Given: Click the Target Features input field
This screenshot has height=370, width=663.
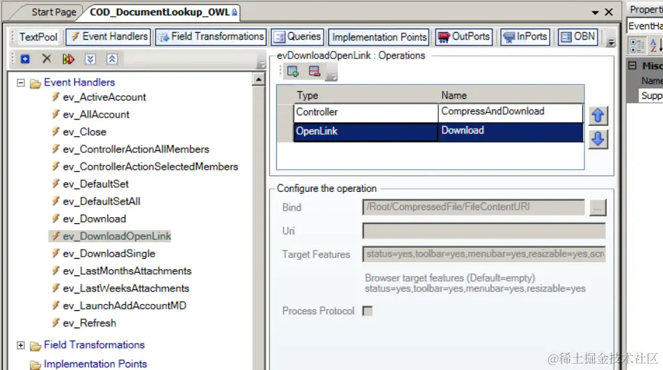Looking at the screenshot, I should tap(484, 254).
